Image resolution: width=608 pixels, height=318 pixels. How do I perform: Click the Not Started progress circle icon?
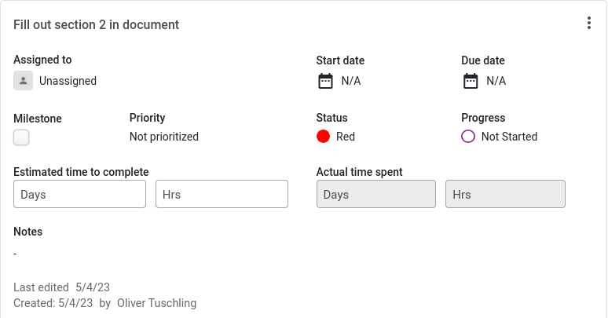click(468, 137)
